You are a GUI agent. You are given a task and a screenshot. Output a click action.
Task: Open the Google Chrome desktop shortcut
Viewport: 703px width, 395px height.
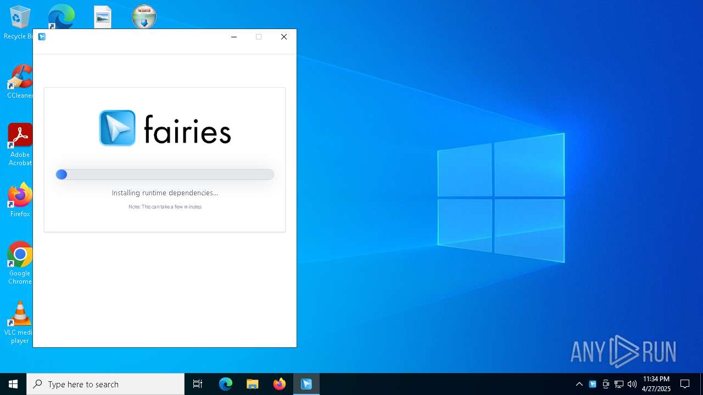(20, 263)
